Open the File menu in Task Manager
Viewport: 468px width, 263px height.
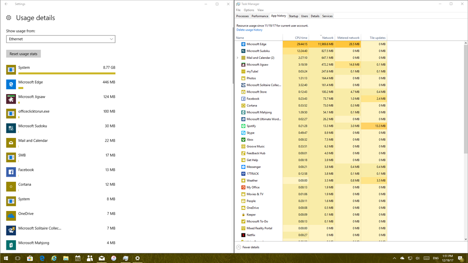[x=238, y=10]
